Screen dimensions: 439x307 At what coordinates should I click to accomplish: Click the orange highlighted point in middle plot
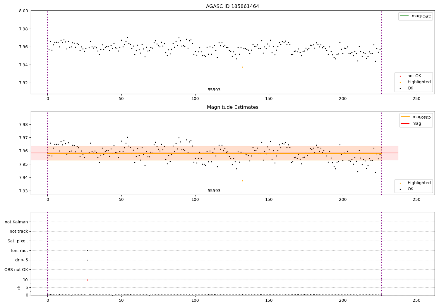click(242, 181)
